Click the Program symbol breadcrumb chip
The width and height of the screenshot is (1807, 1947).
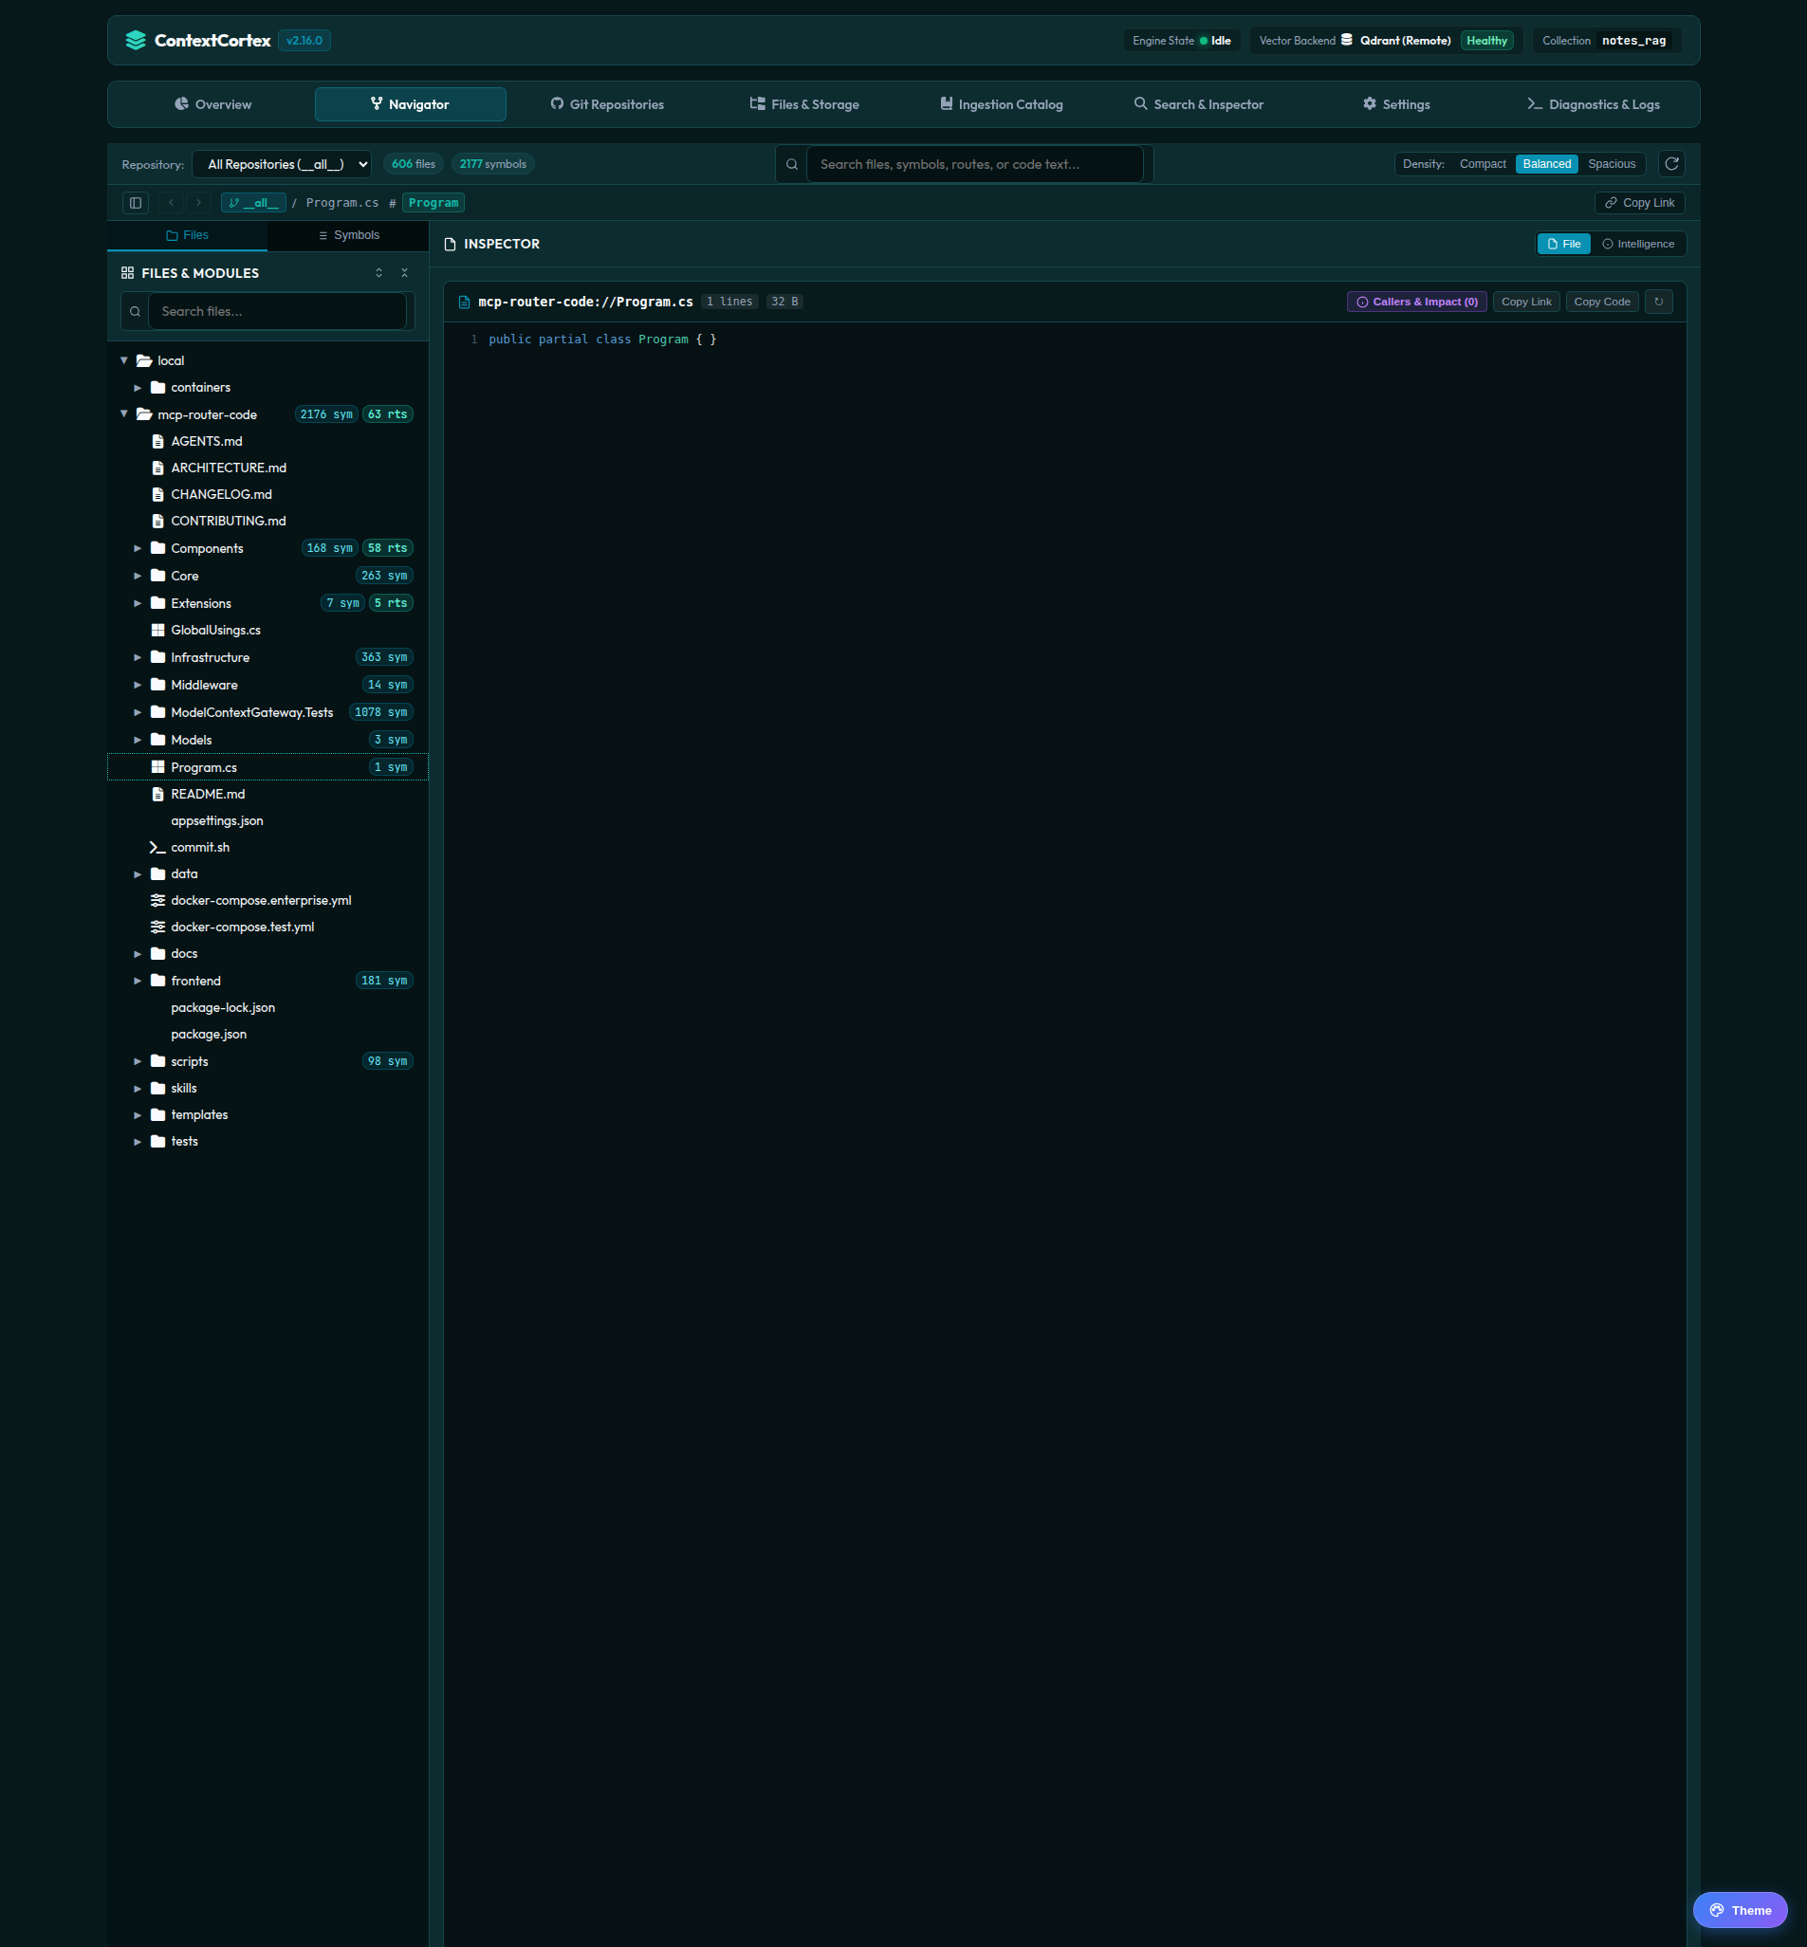tap(433, 202)
